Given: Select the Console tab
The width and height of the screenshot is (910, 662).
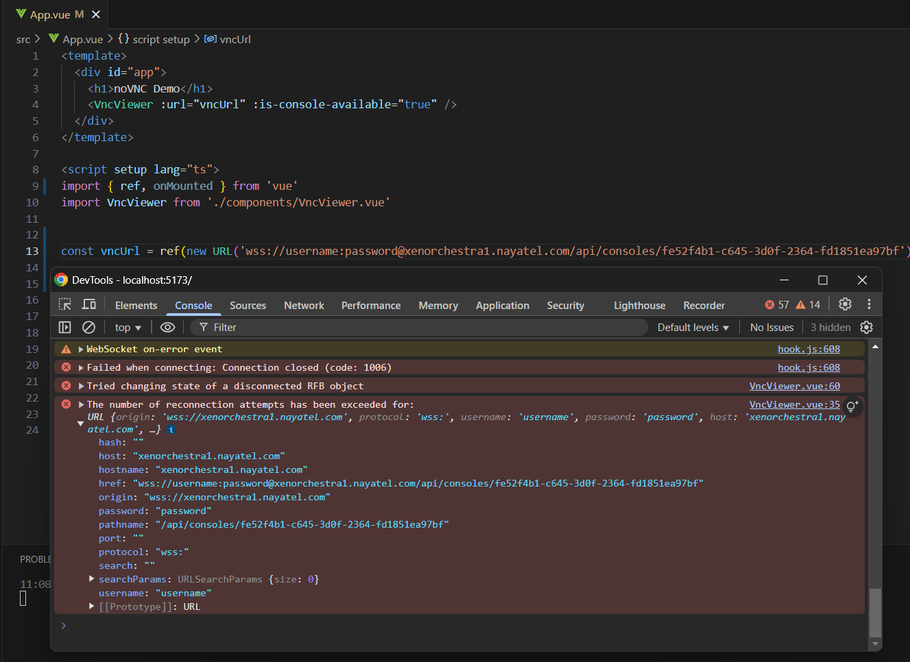Looking at the screenshot, I should pyautogui.click(x=193, y=306).
